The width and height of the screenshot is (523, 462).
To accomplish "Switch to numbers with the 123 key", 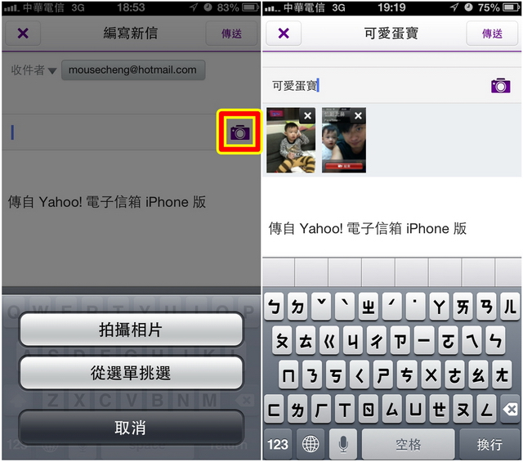I will tap(278, 444).
